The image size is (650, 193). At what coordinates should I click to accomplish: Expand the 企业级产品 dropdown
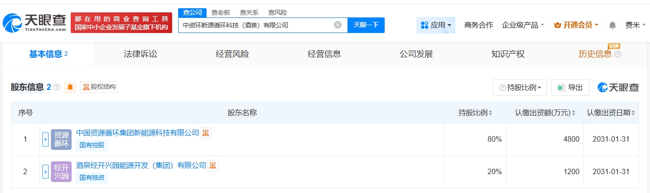(523, 25)
